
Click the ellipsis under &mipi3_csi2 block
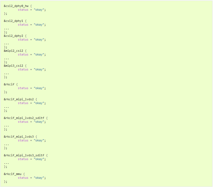tap(6, 74)
